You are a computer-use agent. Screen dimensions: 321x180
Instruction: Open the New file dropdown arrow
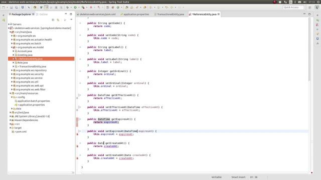click(x=7, y=7)
